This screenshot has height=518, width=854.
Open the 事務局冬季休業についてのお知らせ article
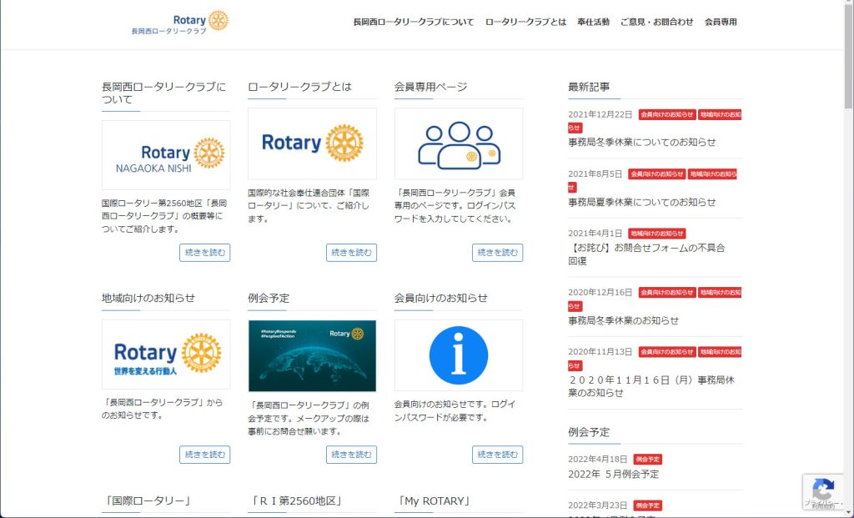click(642, 142)
